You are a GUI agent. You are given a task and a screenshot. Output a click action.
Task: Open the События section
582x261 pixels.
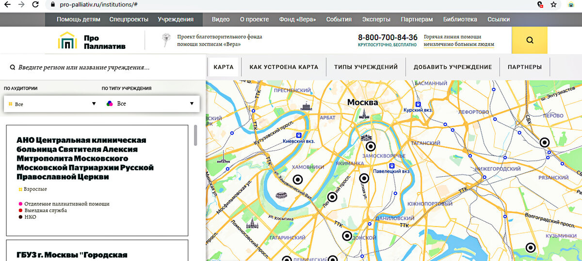(x=339, y=19)
